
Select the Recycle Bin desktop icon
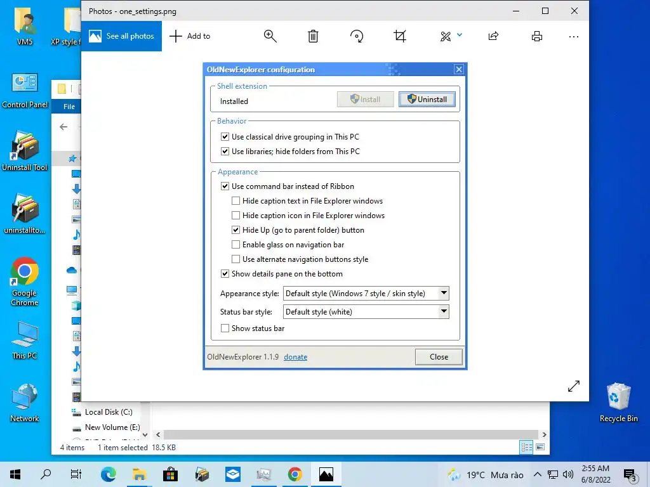(618, 403)
